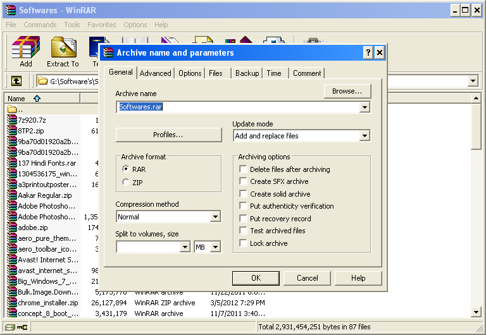
Task: Open the Commands menu in WinRAR
Action: [40, 25]
